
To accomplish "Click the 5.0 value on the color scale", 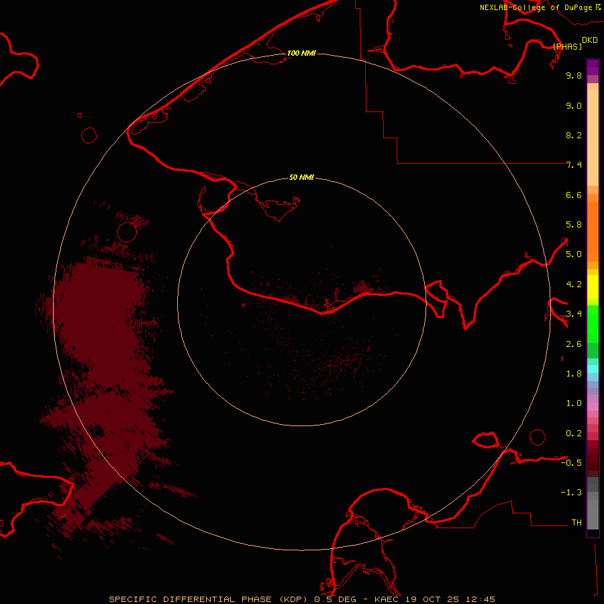I will coord(574,254).
